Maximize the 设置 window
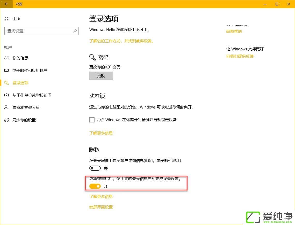Screen dimensions: 295x225 point(277,4)
